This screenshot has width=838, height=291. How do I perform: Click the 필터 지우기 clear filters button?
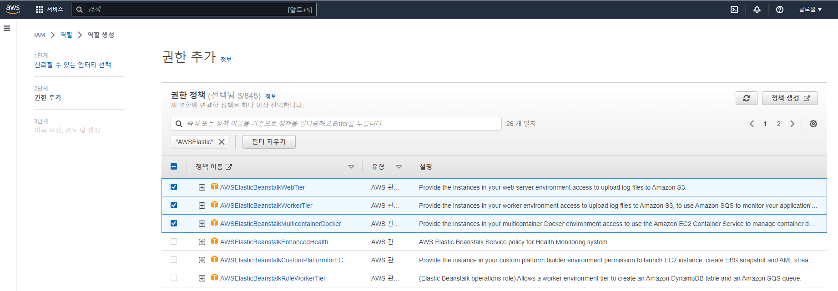(269, 142)
